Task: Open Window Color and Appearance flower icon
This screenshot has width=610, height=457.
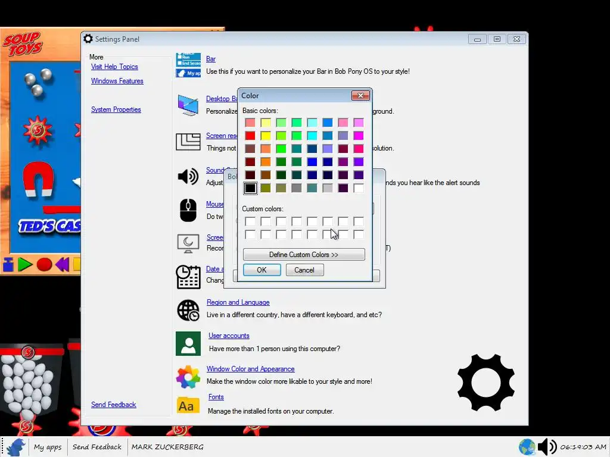Action: [x=188, y=377]
